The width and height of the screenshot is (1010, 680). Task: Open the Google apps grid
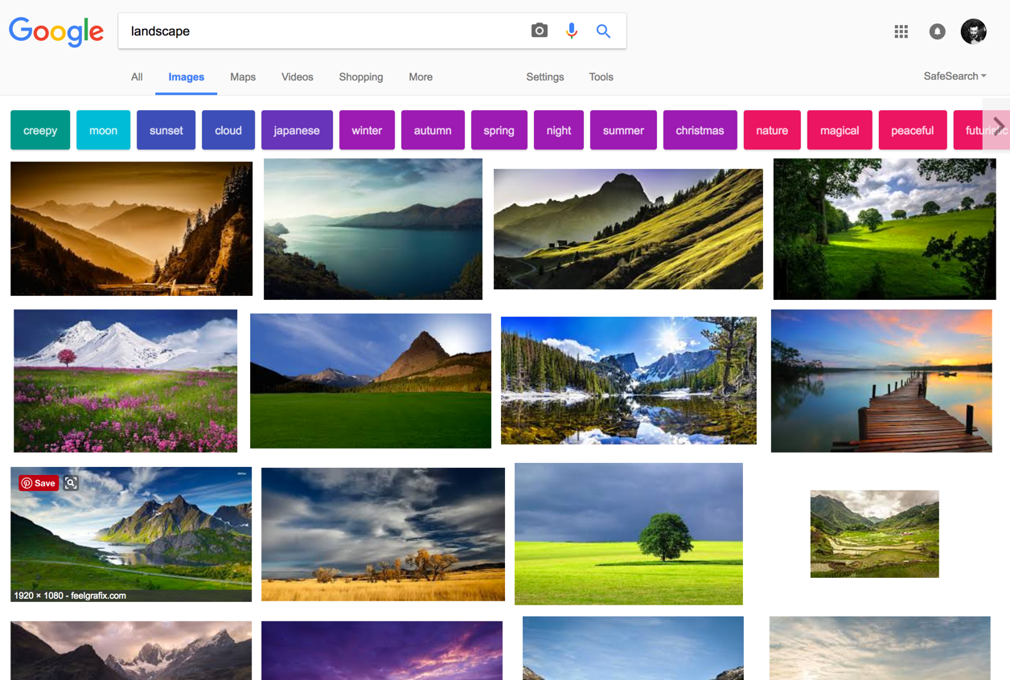pos(901,31)
